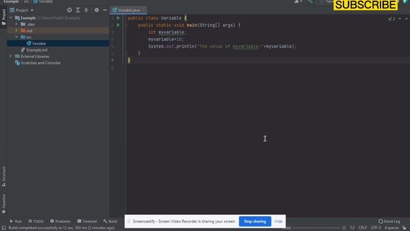Screen dimensions: 410x231
Task: Open the Event Log
Action: (x=389, y=221)
